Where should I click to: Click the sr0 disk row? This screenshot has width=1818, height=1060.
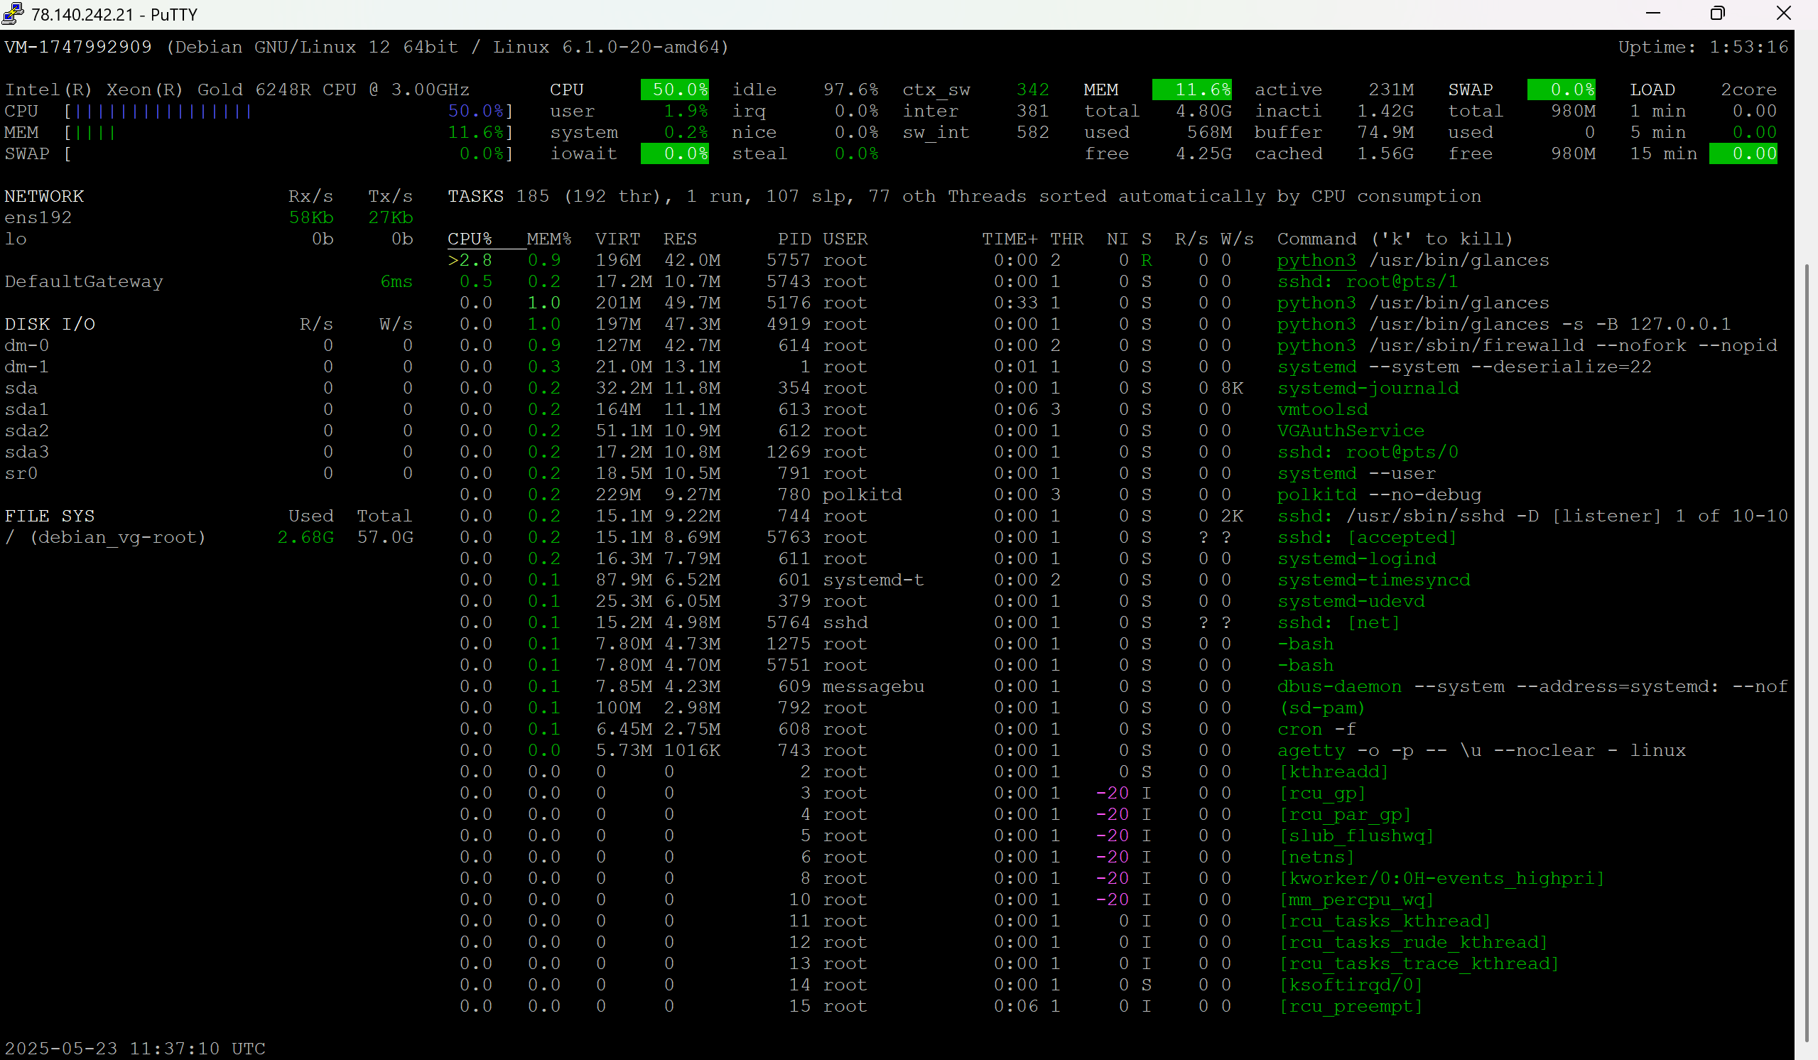point(208,473)
